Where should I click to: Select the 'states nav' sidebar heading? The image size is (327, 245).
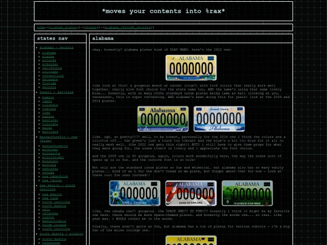(x=52, y=38)
